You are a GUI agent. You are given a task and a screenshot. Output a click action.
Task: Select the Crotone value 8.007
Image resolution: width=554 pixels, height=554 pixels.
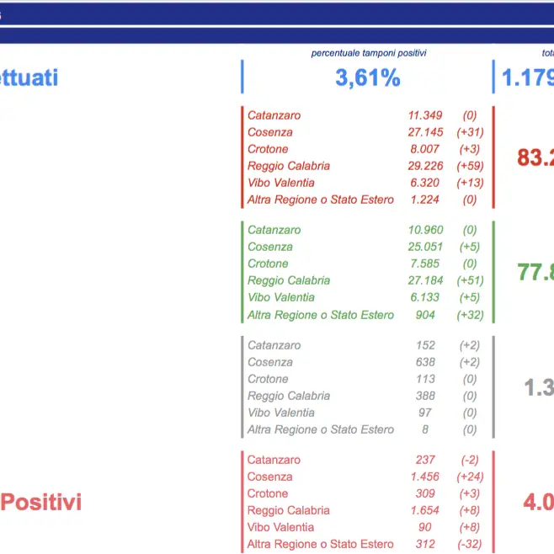pos(425,149)
